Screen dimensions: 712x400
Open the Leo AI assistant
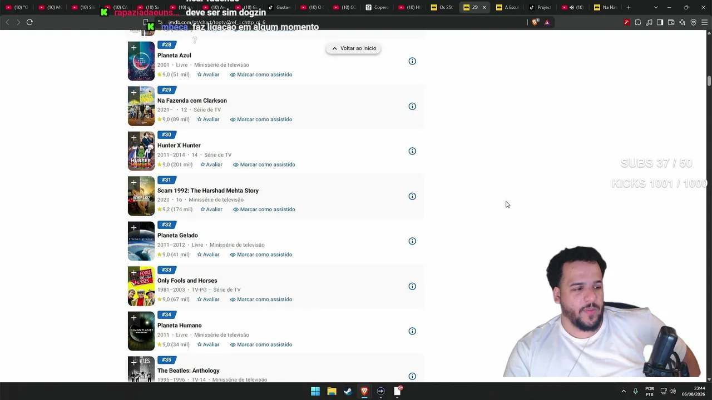point(682,22)
